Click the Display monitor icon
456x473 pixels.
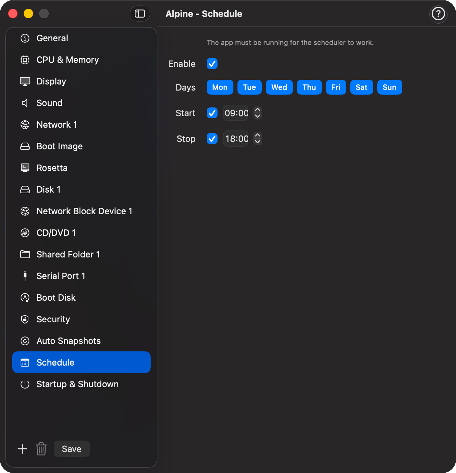click(x=25, y=81)
